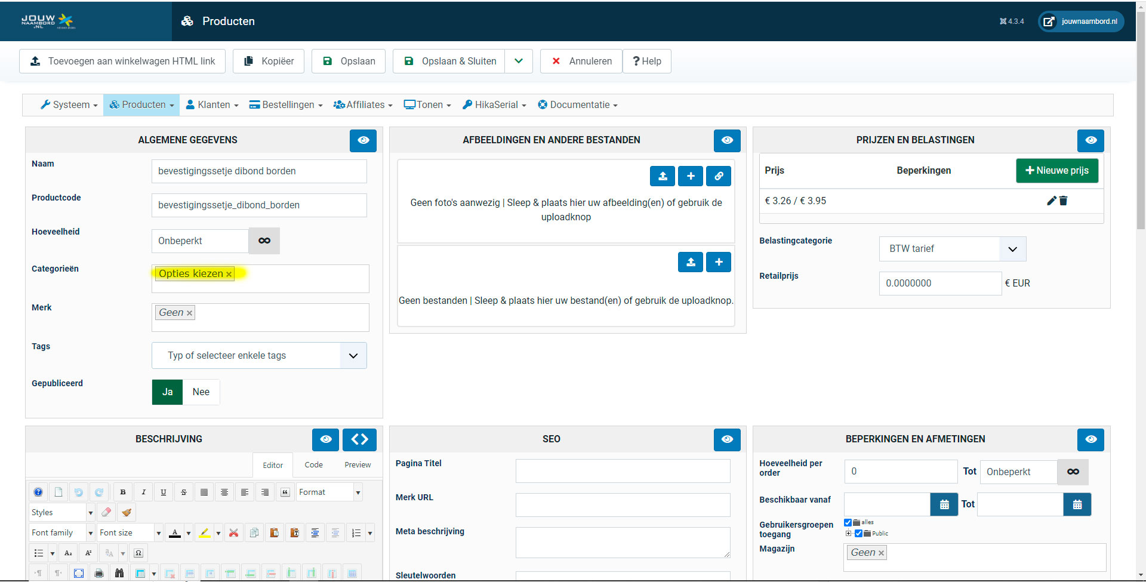The image size is (1146, 582).
Task: Insert a blockquote in the editor
Action: [x=285, y=492]
